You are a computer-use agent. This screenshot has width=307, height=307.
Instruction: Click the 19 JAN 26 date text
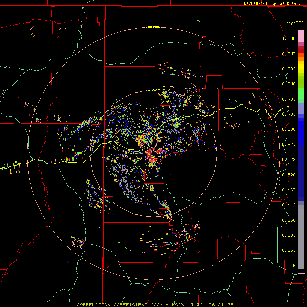coord(201,305)
